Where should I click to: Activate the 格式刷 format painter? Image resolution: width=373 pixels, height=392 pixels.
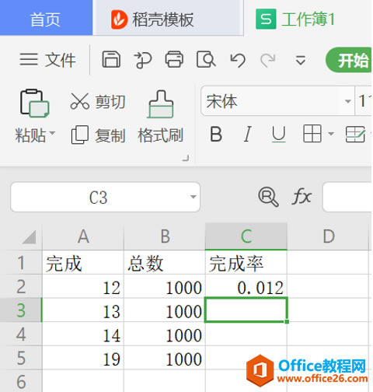[161, 117]
